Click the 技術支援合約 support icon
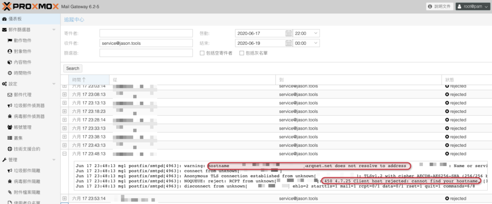Image resolution: width=492 pixels, height=204 pixels. tap(10, 149)
